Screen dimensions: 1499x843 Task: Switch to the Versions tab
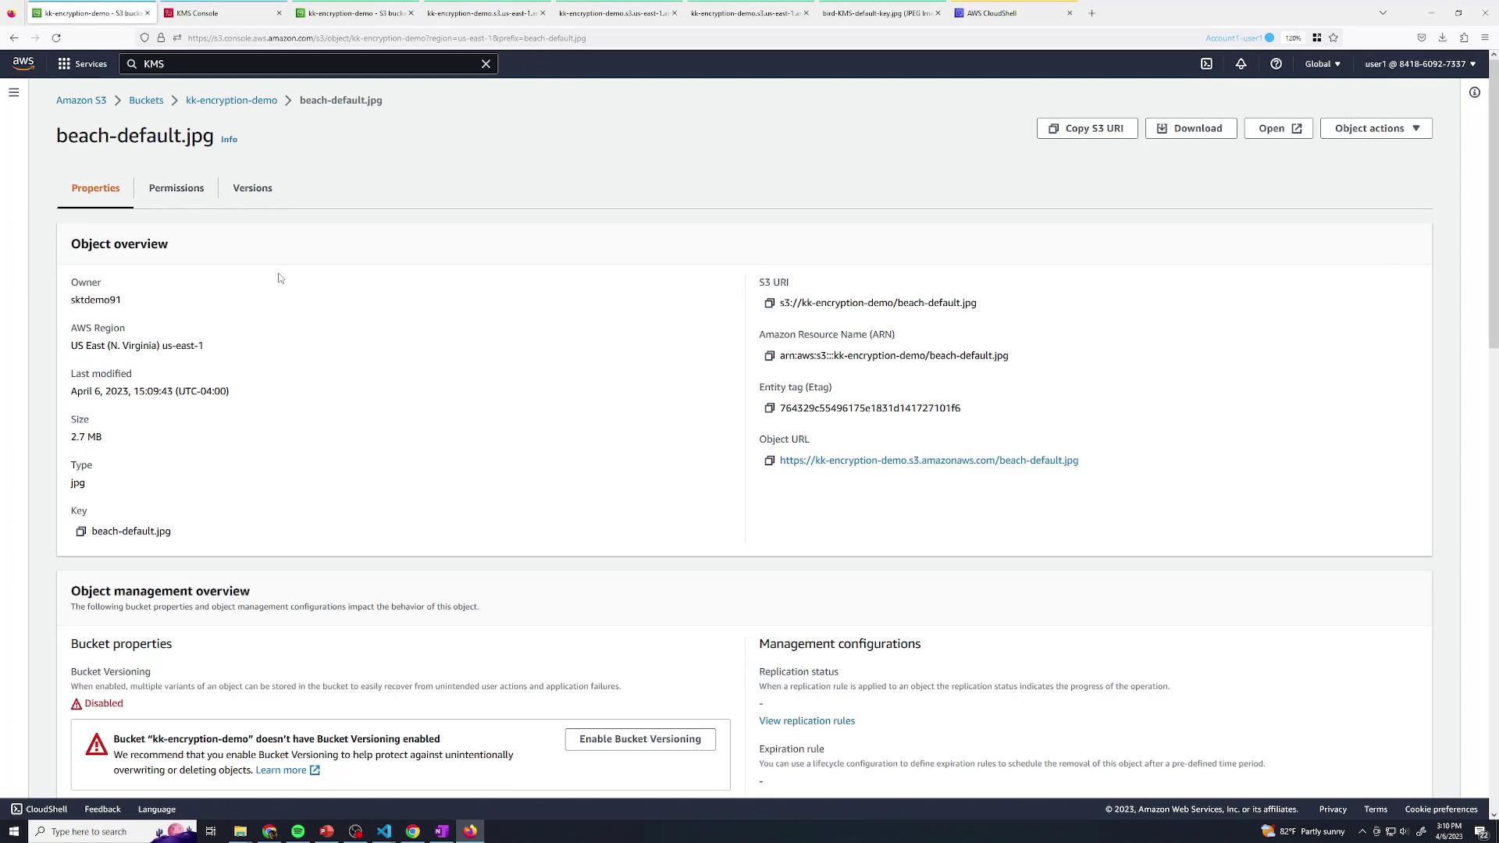pyautogui.click(x=252, y=188)
